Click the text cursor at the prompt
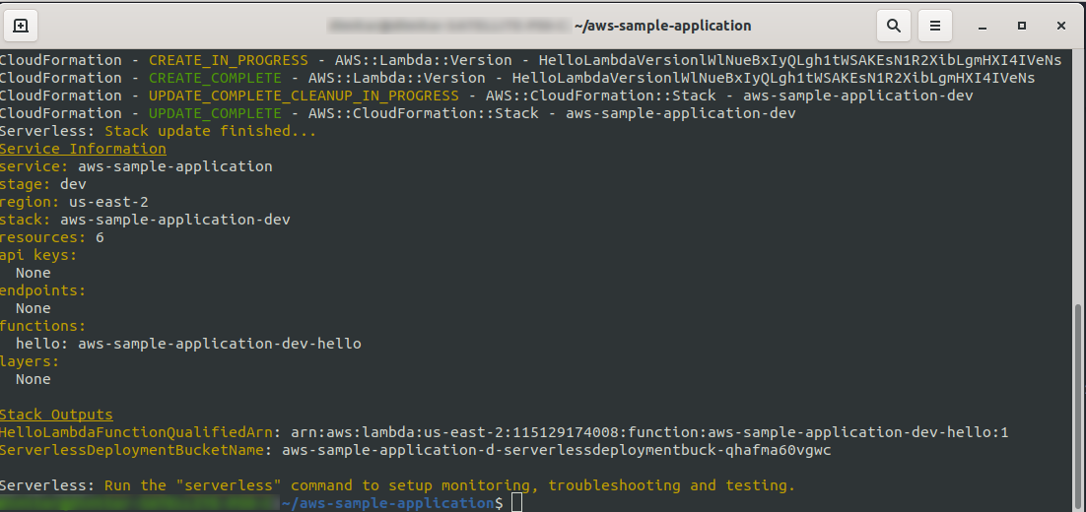This screenshot has width=1086, height=512. (517, 503)
